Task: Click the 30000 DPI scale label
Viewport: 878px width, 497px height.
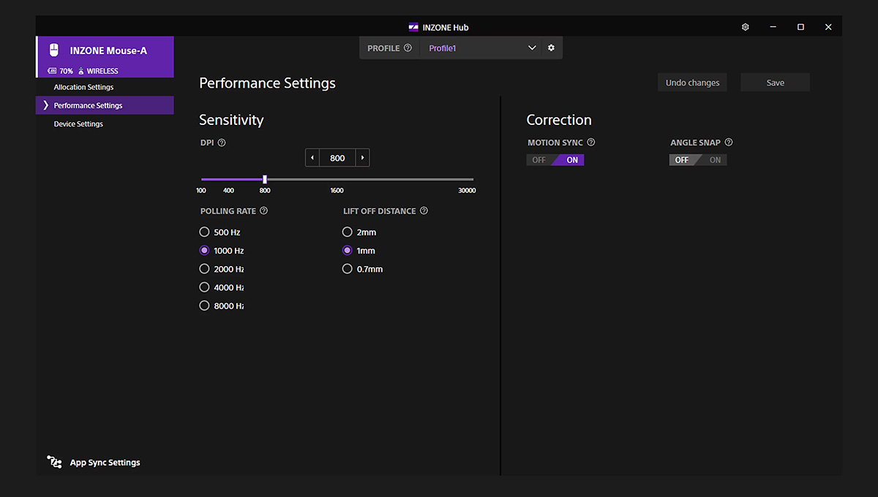Action: coord(467,191)
